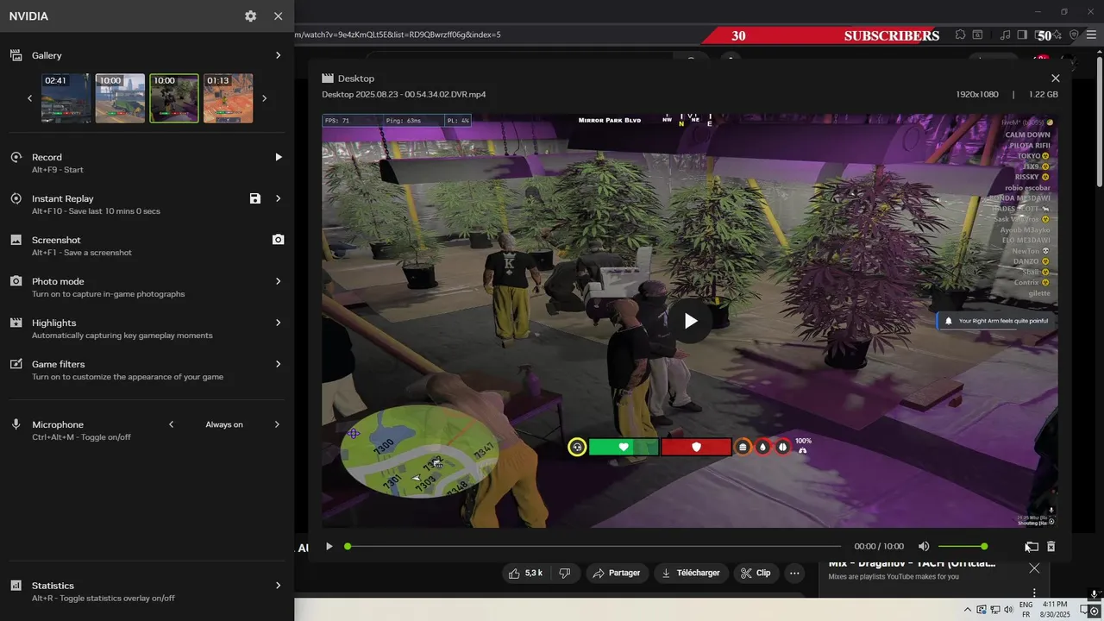
Task: Open NVIDIA overlay settings gear
Action: (x=250, y=16)
